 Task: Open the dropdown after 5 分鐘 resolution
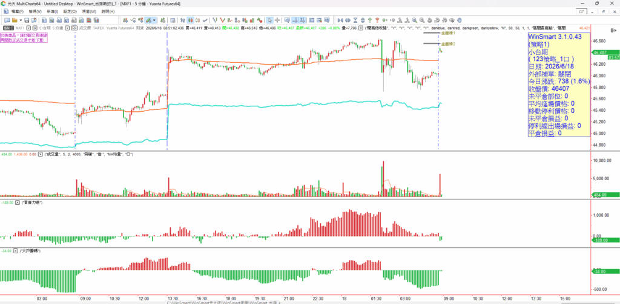68,28
